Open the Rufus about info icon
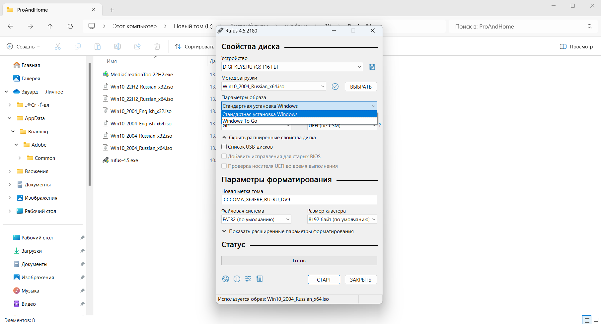Image resolution: width=601 pixels, height=324 pixels. (237, 279)
